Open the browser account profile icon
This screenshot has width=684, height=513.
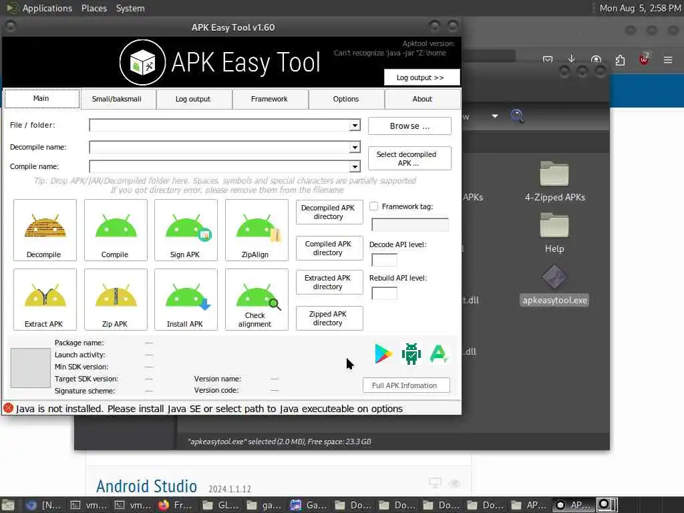pos(596,59)
